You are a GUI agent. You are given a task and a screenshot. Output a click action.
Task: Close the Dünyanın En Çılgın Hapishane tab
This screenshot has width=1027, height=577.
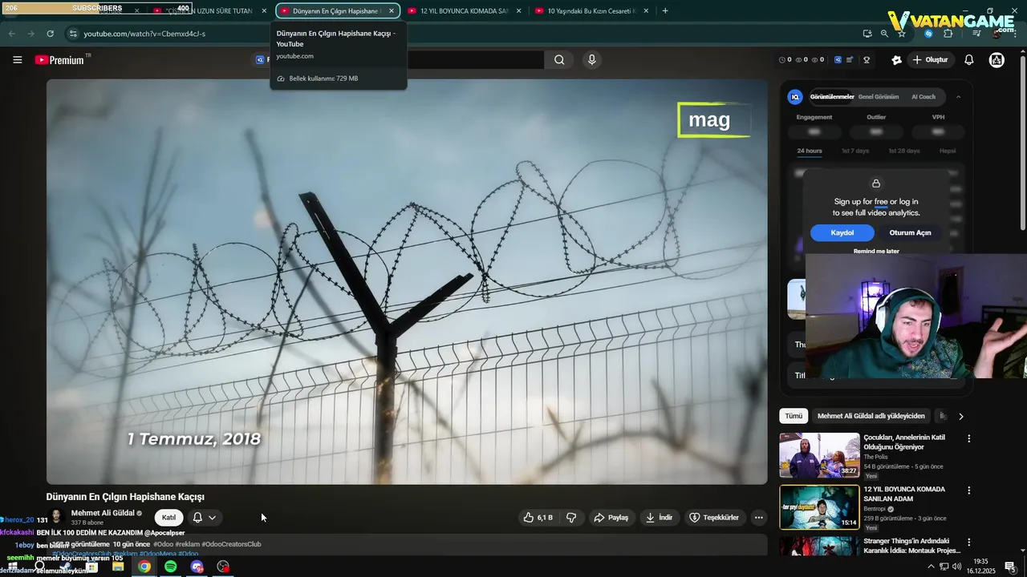click(392, 11)
